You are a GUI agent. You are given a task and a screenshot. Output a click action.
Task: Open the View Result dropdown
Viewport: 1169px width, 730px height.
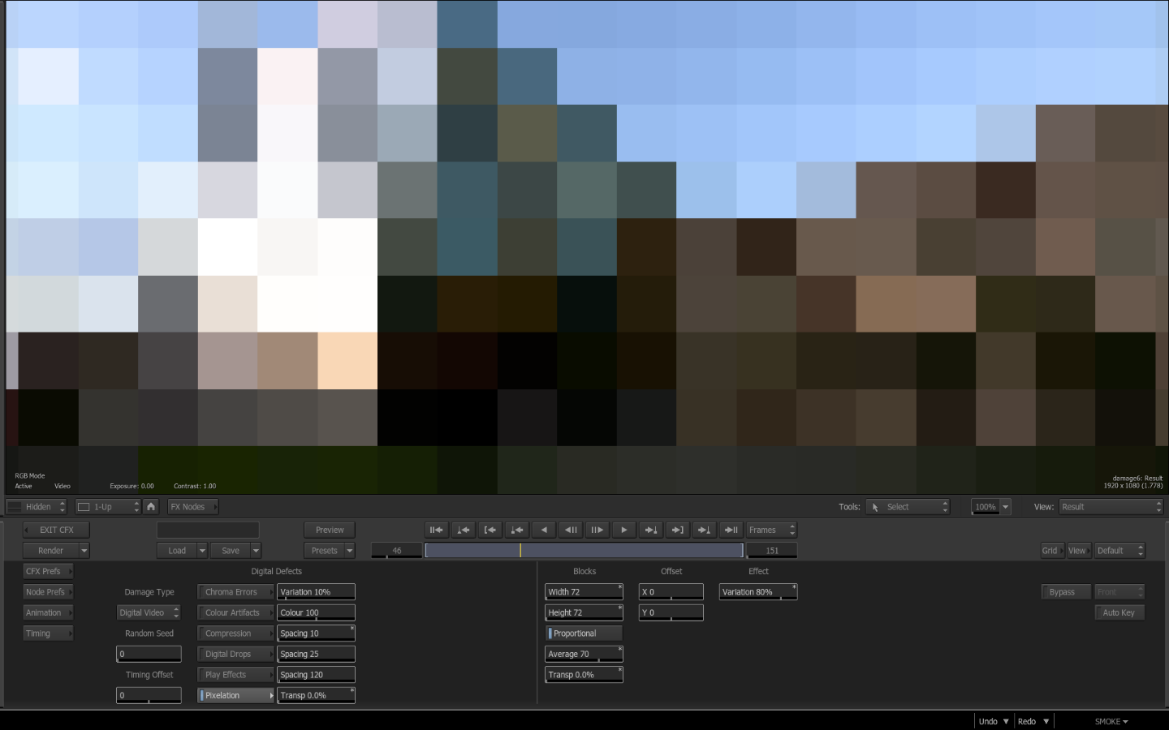click(x=1111, y=507)
